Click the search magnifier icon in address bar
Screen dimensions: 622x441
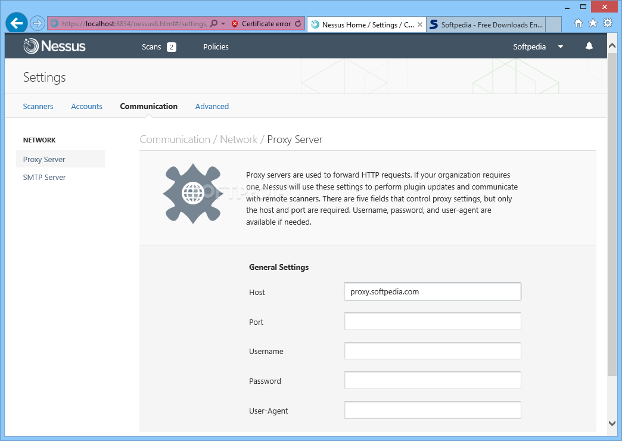pos(214,23)
